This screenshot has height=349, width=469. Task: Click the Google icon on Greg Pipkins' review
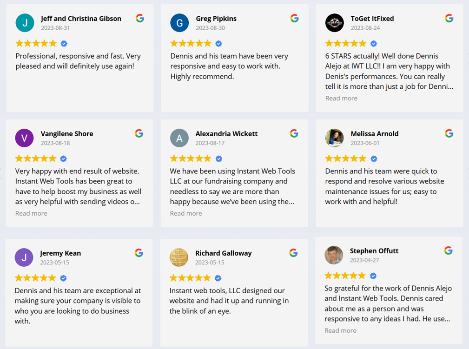(x=295, y=18)
